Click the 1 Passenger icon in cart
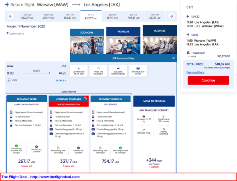Viewport: 237px width, 181px height. click(x=188, y=53)
